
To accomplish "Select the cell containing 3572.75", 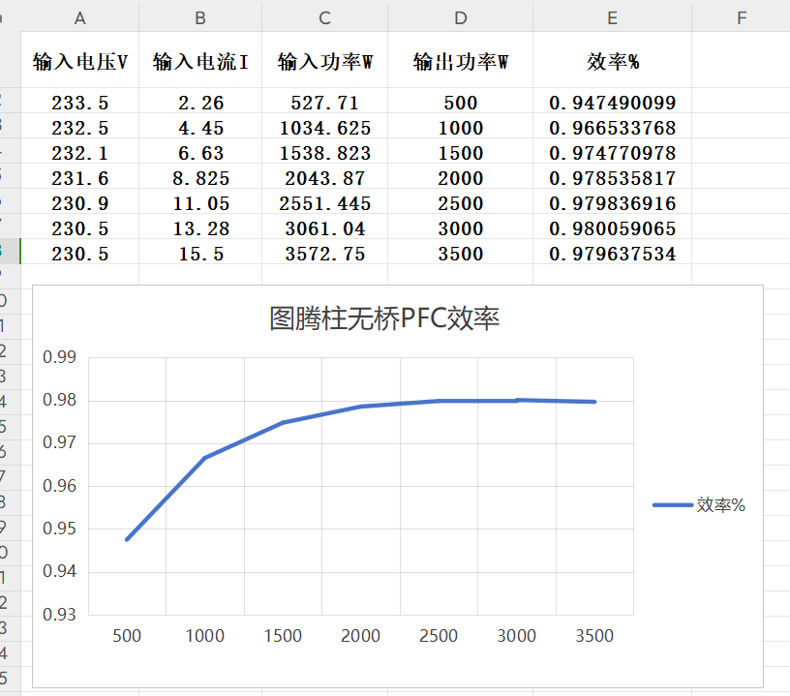I will pyautogui.click(x=323, y=255).
